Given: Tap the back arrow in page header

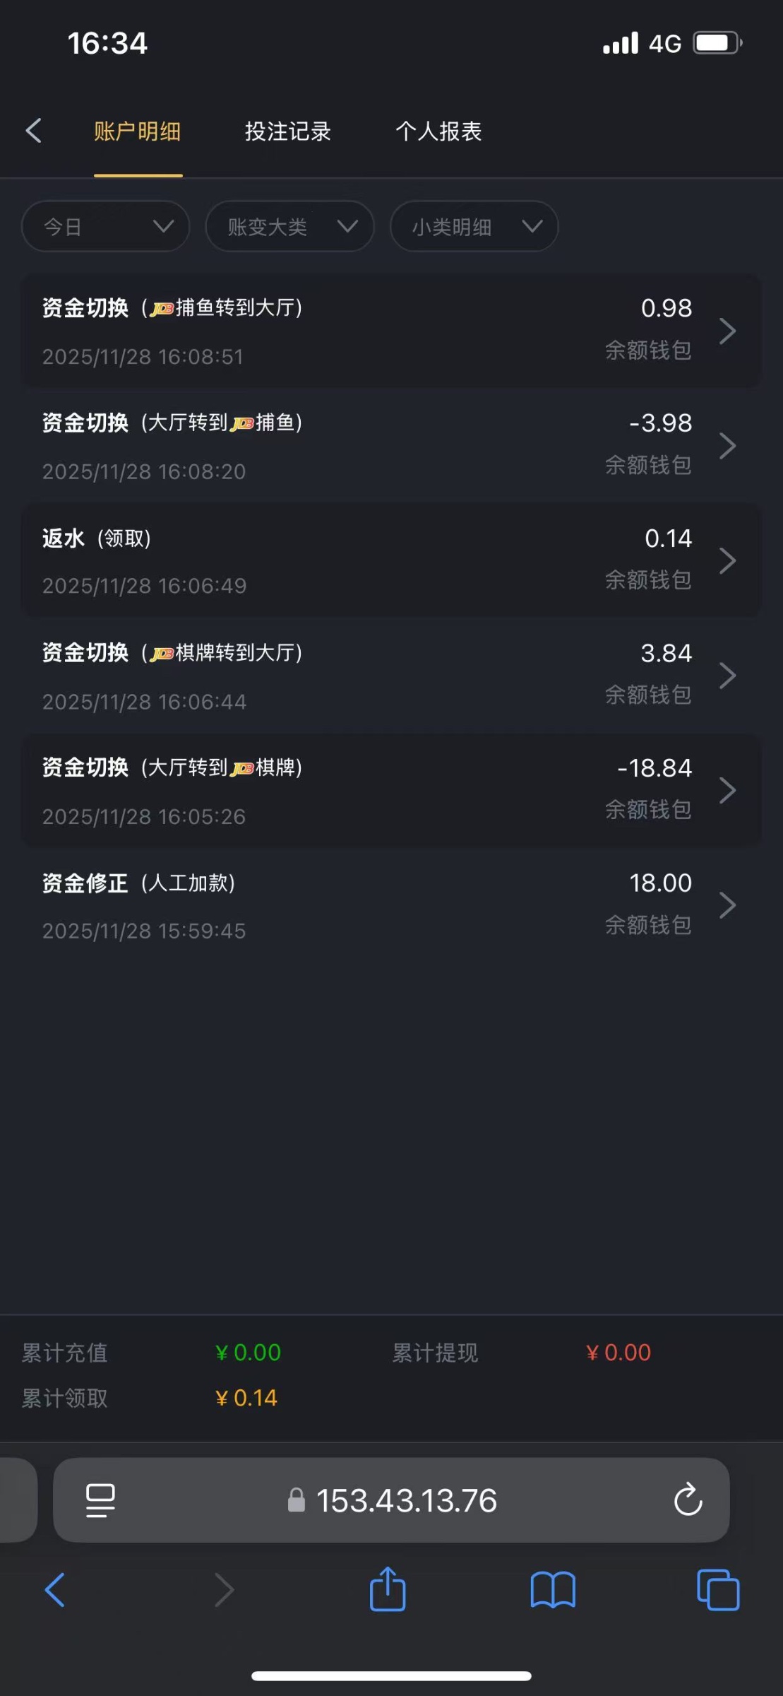Looking at the screenshot, I should (33, 131).
